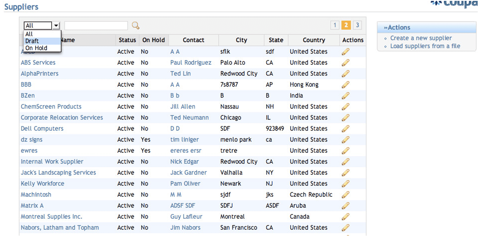The height and width of the screenshot is (244, 481).
Task: Click edit pencil for Kelly Workforce
Action: coord(346,184)
